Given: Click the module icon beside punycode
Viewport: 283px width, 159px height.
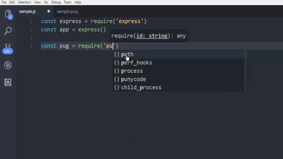Looking at the screenshot, I should pos(117,79).
